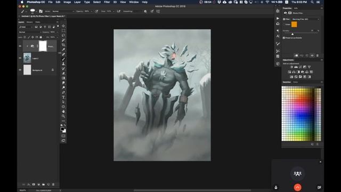Image resolution: width=341 pixels, height=192 pixels.
Task: Open the layer filter Kind dropdown
Action: [26, 27]
